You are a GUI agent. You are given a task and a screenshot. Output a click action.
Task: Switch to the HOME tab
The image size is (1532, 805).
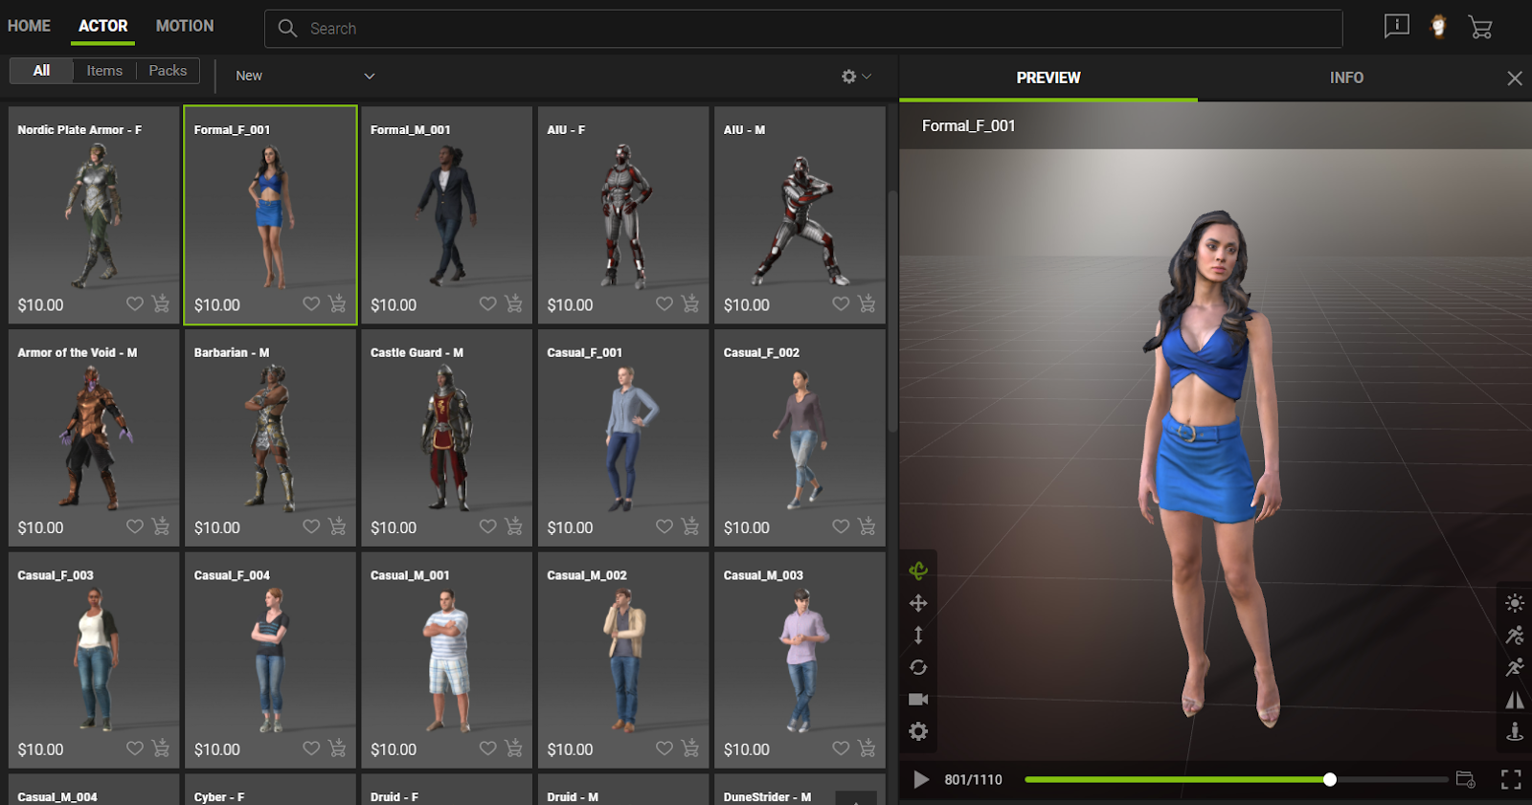click(29, 26)
